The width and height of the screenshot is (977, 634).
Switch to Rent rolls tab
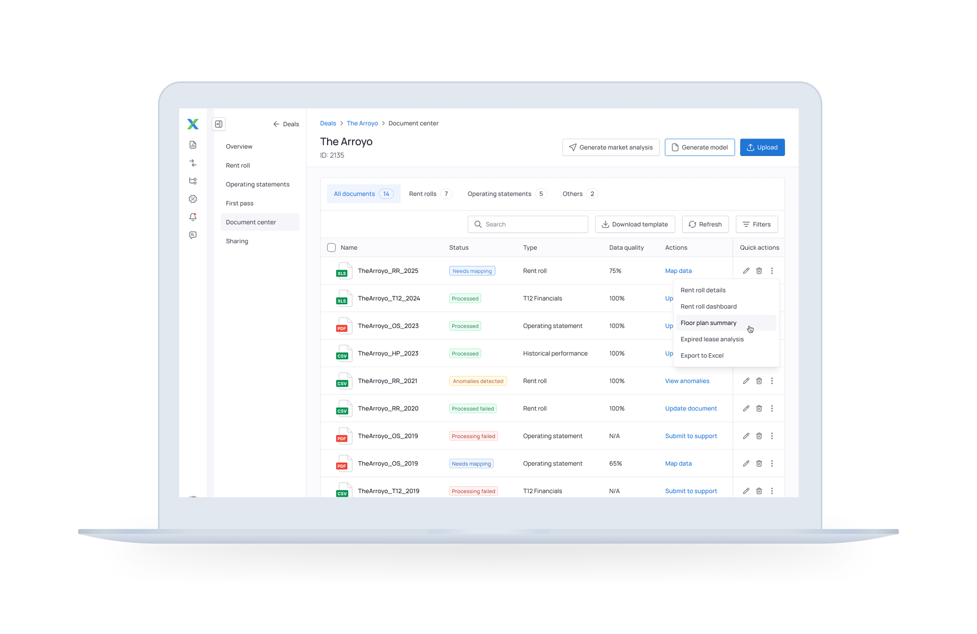pos(430,194)
